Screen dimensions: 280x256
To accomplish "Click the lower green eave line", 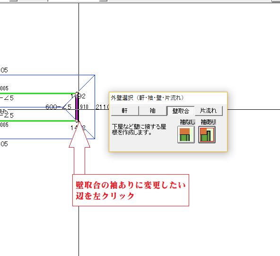I will pyautogui.click(x=37, y=121).
